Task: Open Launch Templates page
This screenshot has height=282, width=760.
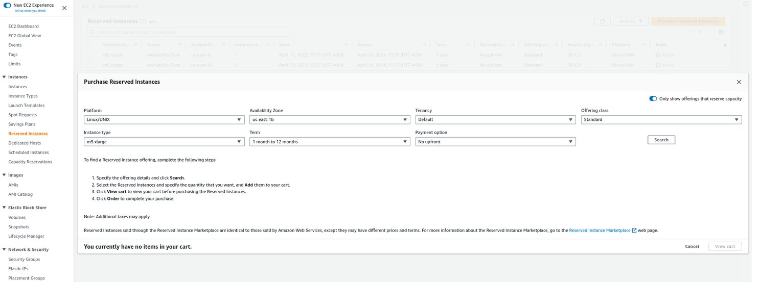Action: pos(27,105)
